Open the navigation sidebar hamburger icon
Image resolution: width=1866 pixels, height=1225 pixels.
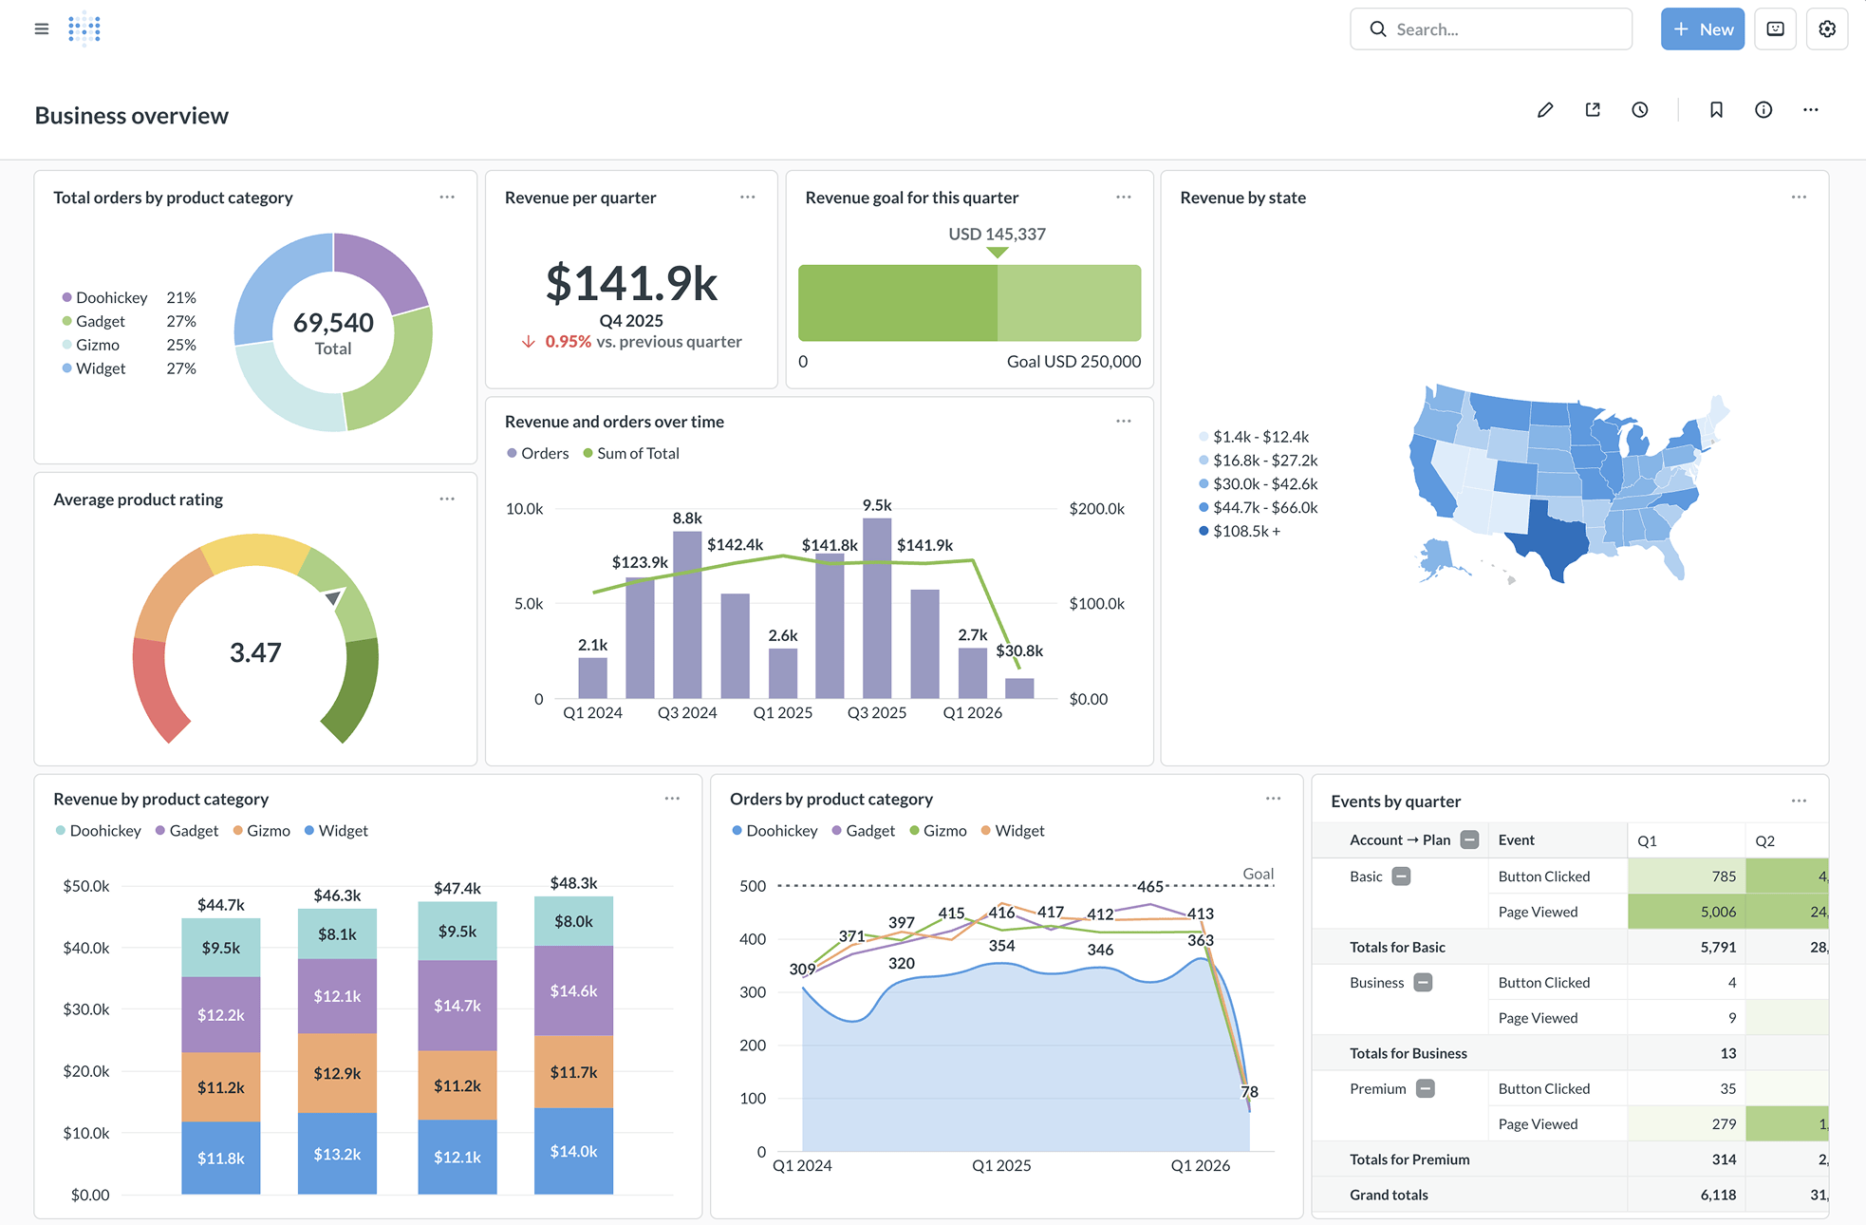[x=41, y=28]
